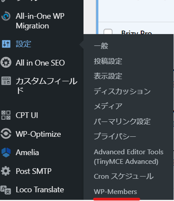174x201 pixels.
Task: Click the WP-Optimize circular icon
Action: click(6, 134)
